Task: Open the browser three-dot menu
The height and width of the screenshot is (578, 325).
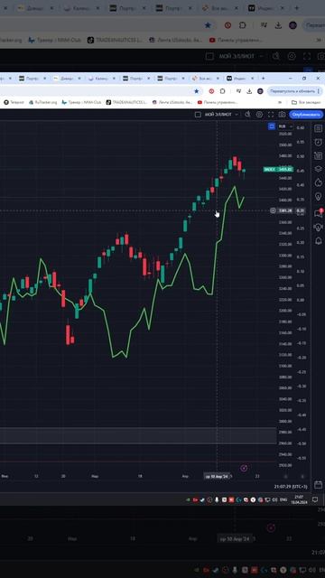Action: pos(319,91)
